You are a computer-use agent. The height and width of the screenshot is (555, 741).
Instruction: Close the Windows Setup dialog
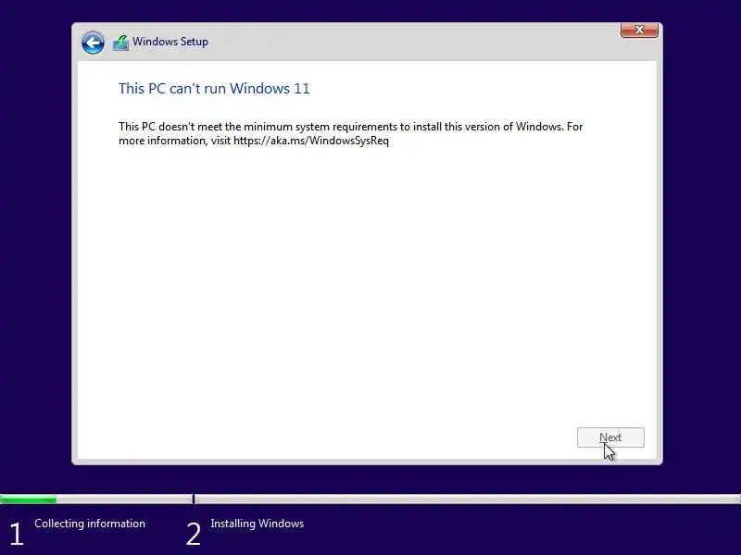(x=639, y=30)
